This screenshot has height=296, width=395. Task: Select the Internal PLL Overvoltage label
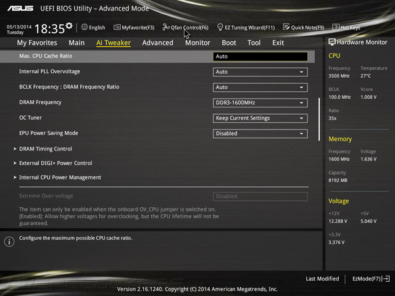(49, 72)
